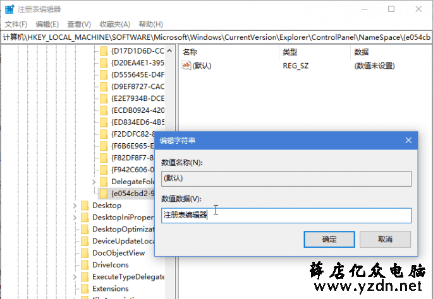
Task: Click the DesktopIniPropertyMap folder icon
Action: [85, 218]
